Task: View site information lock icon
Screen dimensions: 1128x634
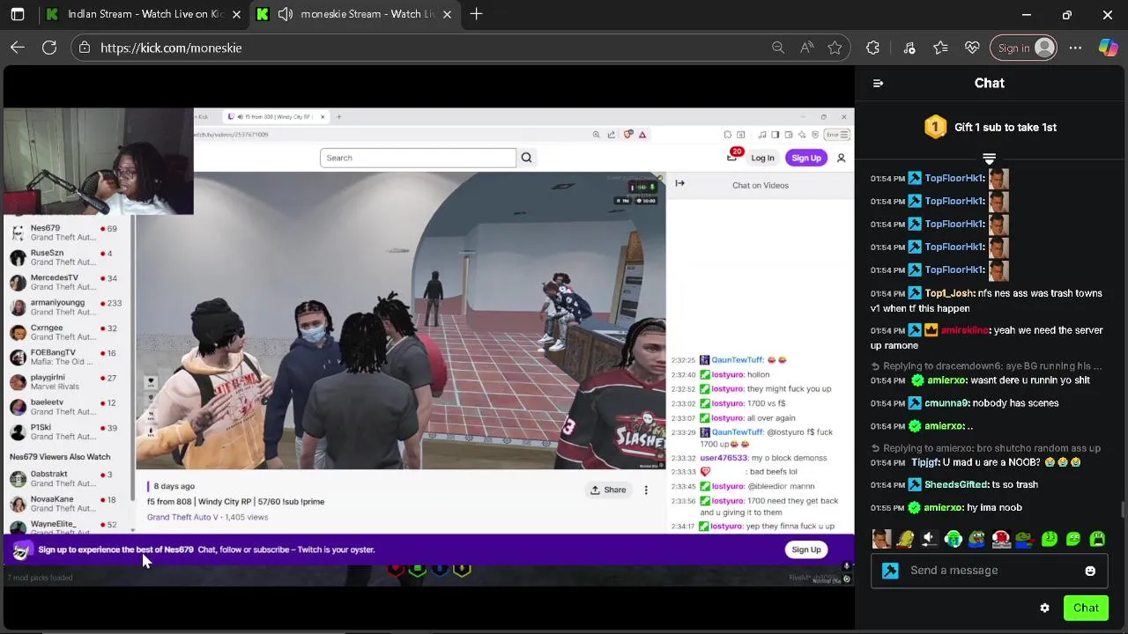Action: (85, 48)
